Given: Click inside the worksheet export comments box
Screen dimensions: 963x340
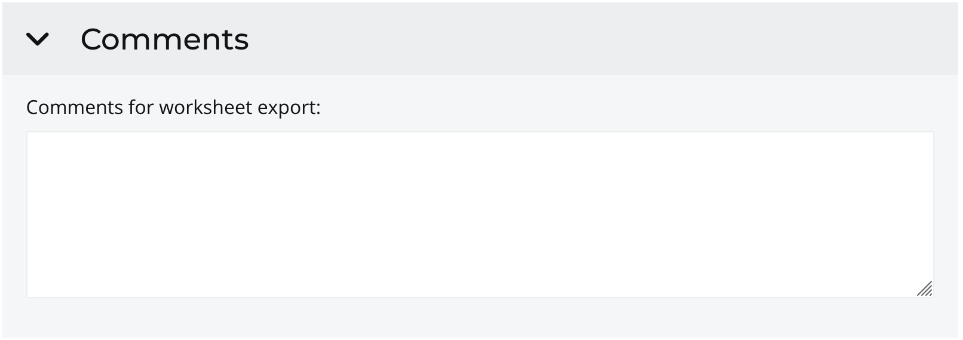Looking at the screenshot, I should click(480, 214).
